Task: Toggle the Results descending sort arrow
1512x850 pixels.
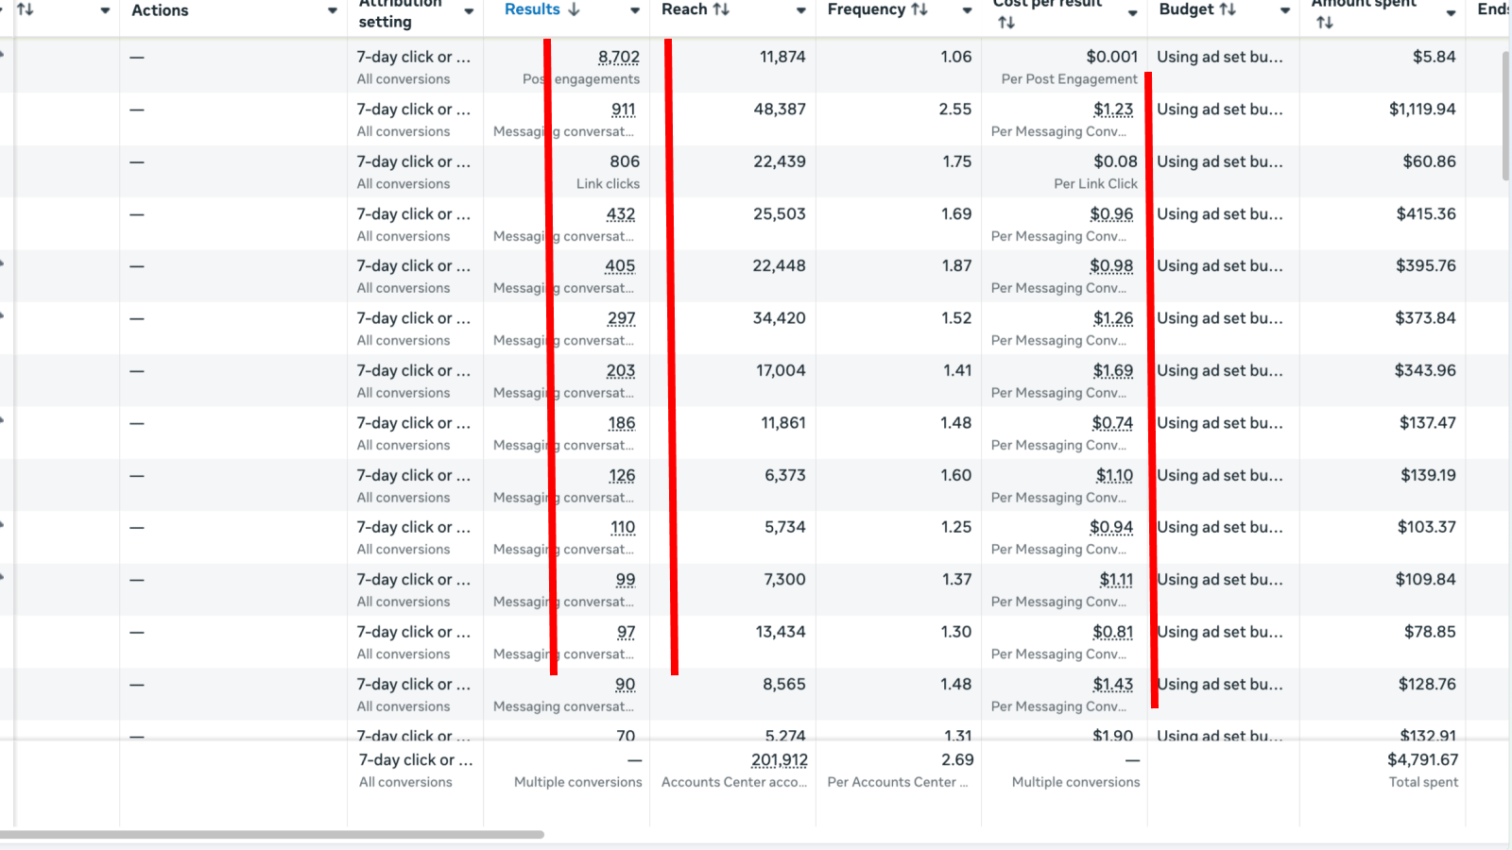Action: pos(574,9)
